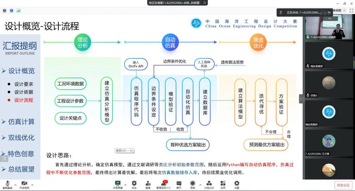Screen dimensions: 355x191
Task: Open breakout room discussions
Action: pos(209,184)
